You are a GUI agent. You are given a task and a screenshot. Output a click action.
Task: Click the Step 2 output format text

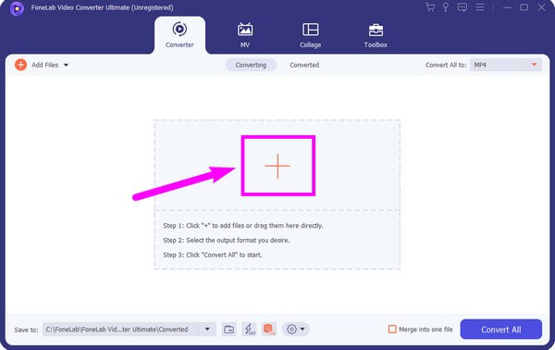pos(227,240)
